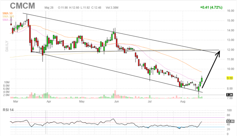Click the 14.00 price axis label

click(230, 30)
